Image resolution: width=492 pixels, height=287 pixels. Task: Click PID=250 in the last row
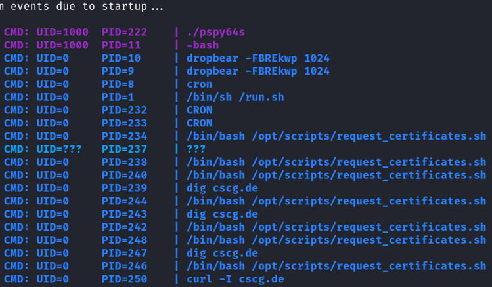pyautogui.click(x=124, y=279)
